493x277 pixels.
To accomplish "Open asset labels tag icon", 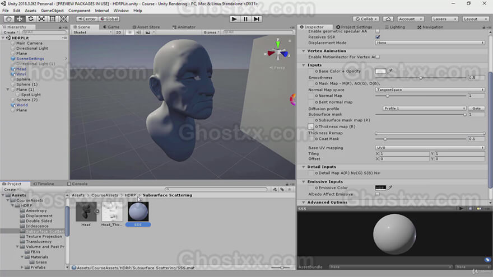I will tap(487, 260).
